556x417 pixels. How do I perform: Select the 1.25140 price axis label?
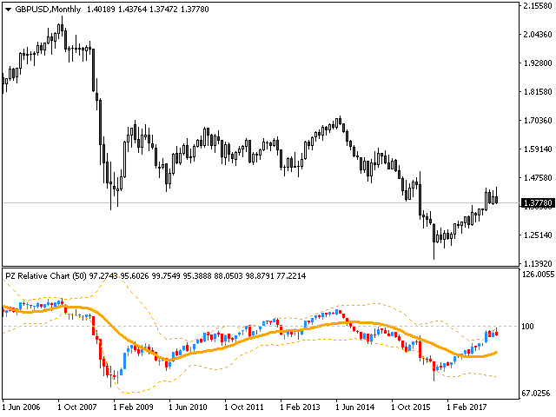(x=538, y=235)
